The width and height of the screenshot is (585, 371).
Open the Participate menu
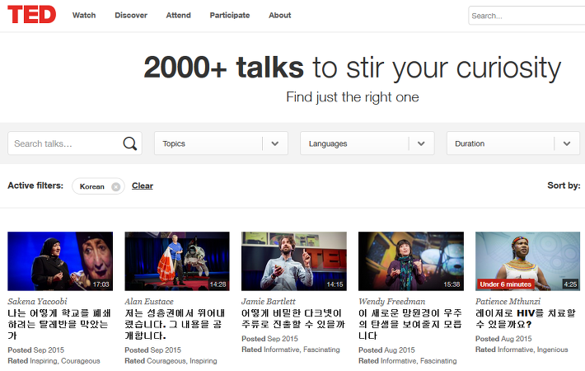click(x=230, y=16)
